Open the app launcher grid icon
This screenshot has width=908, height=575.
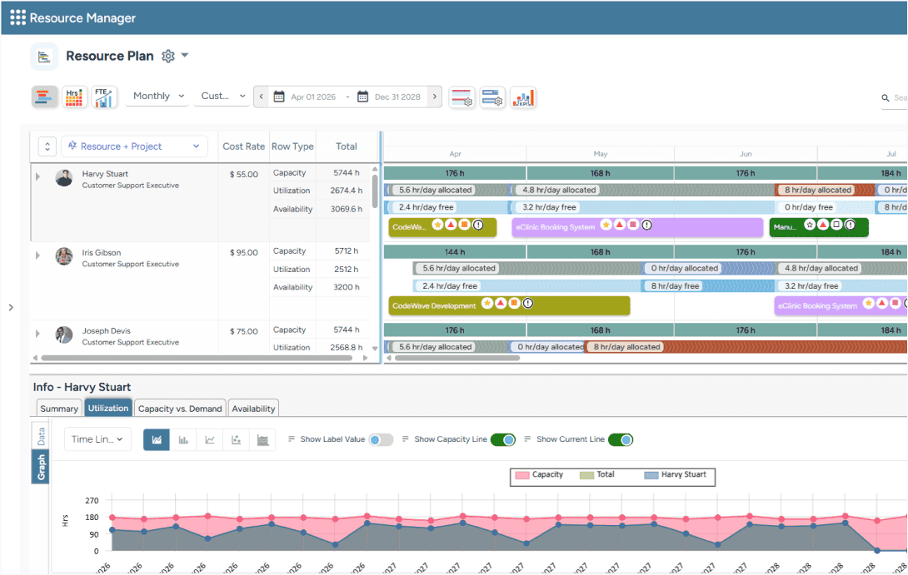click(x=18, y=18)
